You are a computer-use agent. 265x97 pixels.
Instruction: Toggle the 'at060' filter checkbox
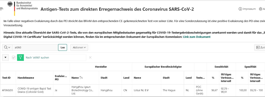click(14, 58)
